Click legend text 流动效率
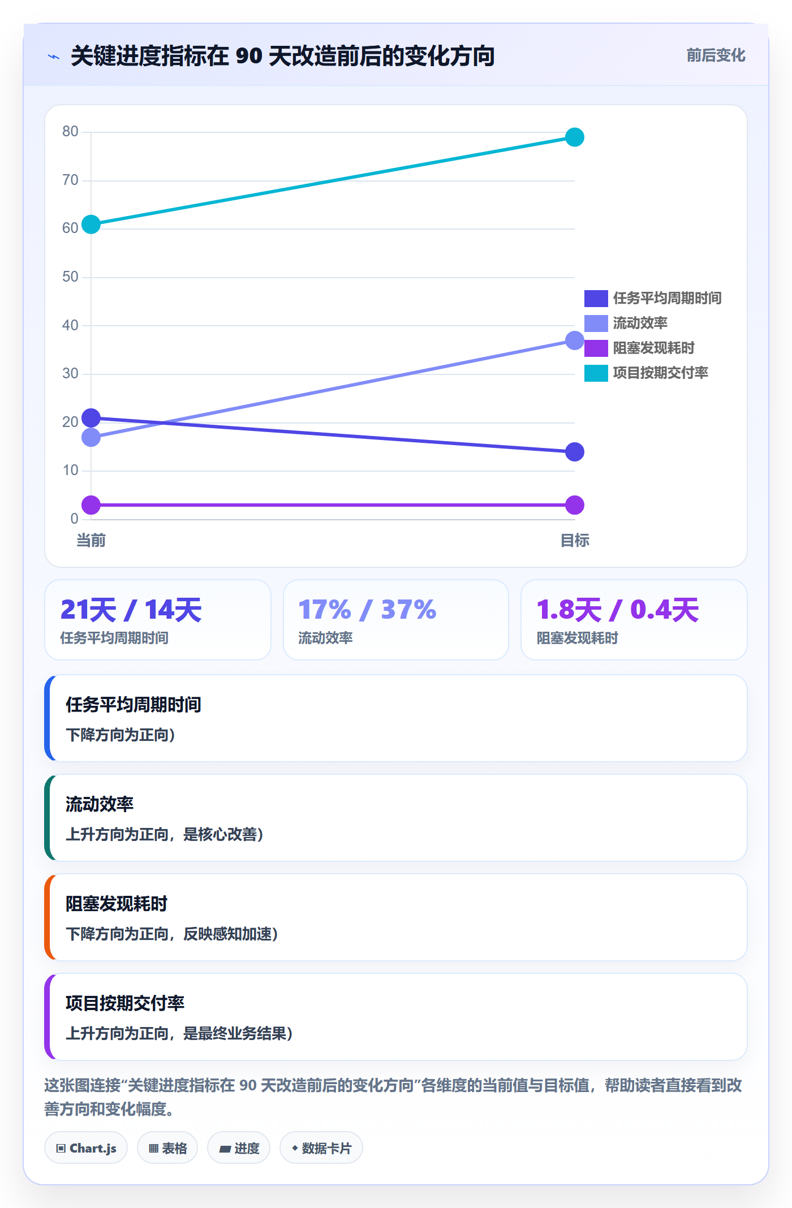The image size is (792, 1208). [x=640, y=323]
